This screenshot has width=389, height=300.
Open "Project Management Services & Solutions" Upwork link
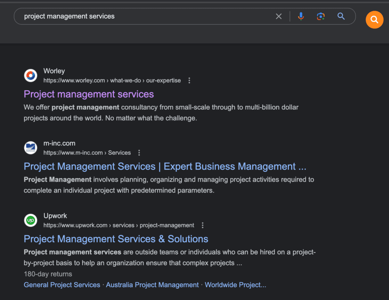pos(116,239)
